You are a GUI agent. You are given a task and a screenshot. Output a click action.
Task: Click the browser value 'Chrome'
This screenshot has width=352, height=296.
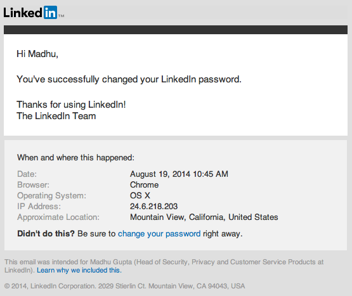pos(144,185)
